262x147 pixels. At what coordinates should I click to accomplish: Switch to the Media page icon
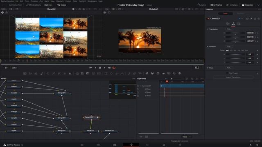(82, 145)
